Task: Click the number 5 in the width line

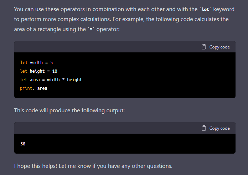Action: [x=51, y=63]
